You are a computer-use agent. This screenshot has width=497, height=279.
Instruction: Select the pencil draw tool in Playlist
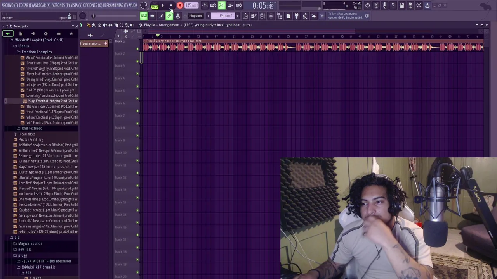pos(89,25)
